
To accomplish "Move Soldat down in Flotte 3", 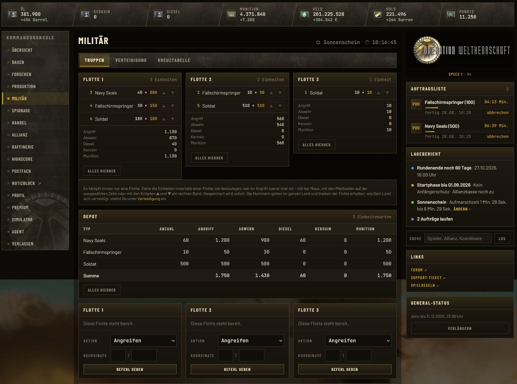I will 387,92.
